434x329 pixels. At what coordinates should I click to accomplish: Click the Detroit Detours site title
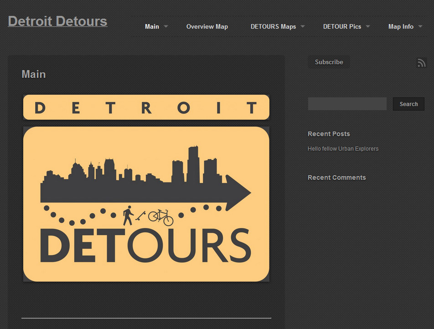(x=57, y=21)
